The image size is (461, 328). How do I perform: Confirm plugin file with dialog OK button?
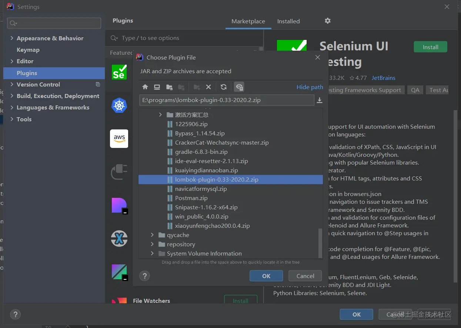266,276
